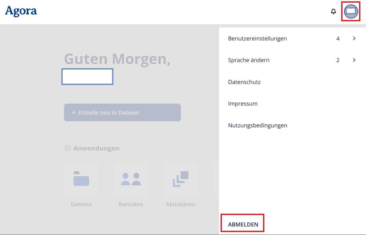
Task: Open the Dateien application icon
Action: pos(81,179)
